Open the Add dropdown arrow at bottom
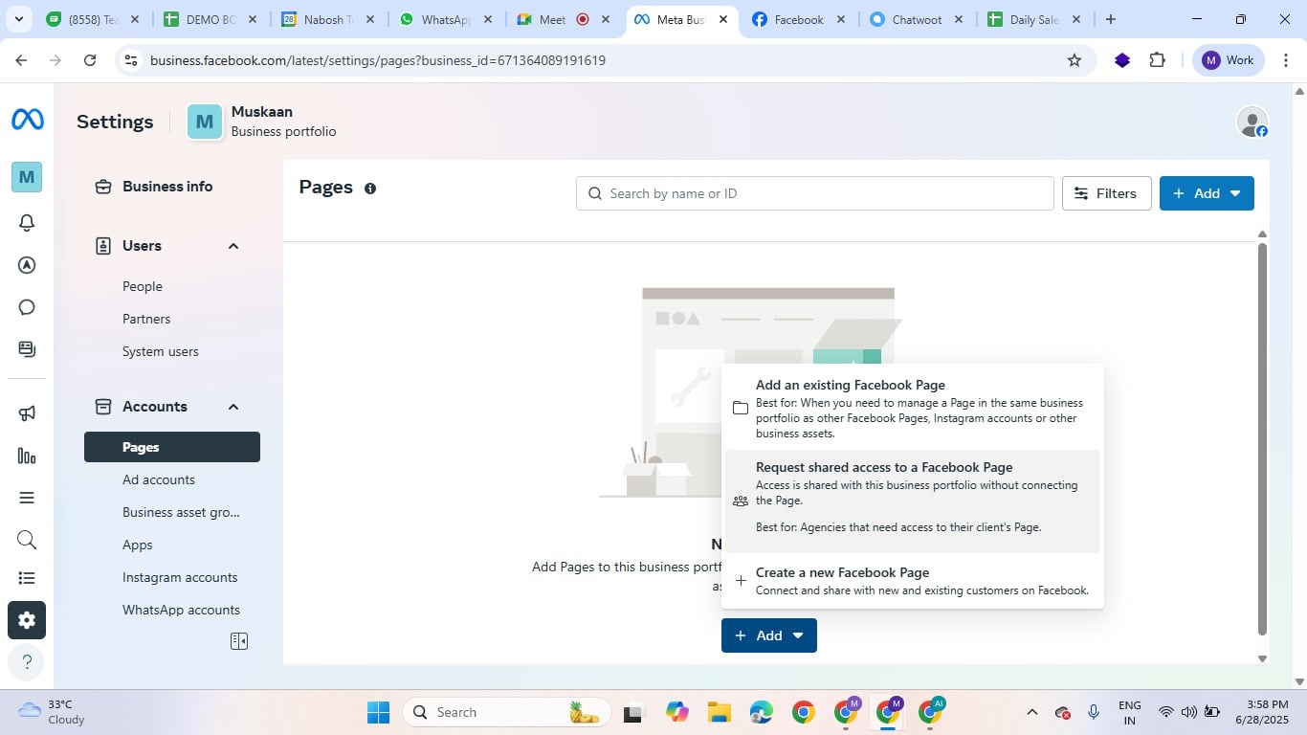The height and width of the screenshot is (735, 1307). pyautogui.click(x=798, y=635)
